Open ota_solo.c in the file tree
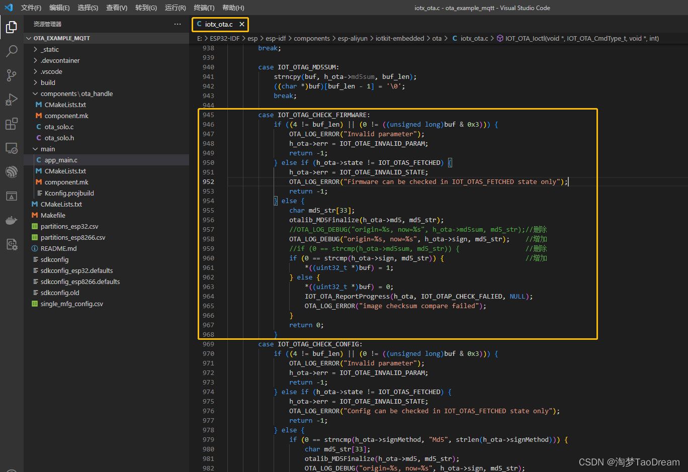 pyautogui.click(x=59, y=127)
